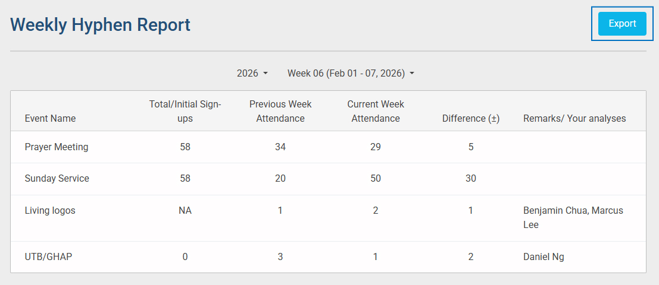The height and width of the screenshot is (285, 659).
Task: Open the 2026 year dropdown
Action: click(x=252, y=74)
